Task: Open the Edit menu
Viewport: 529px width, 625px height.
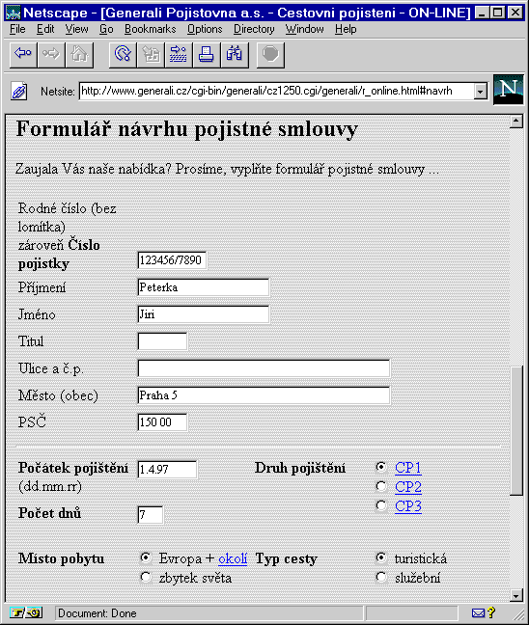Action: click(45, 29)
